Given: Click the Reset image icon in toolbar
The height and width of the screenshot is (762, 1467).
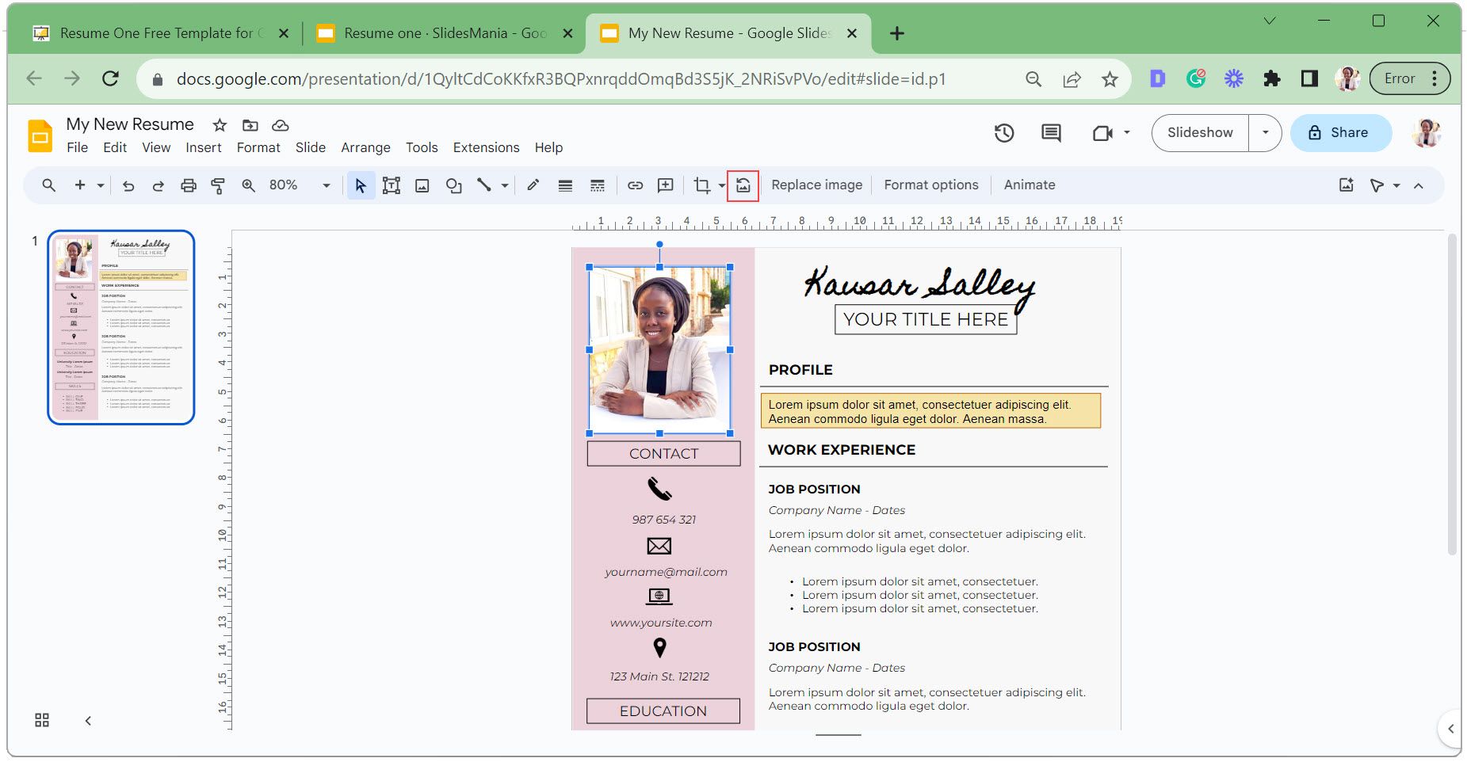Looking at the screenshot, I should coord(743,185).
